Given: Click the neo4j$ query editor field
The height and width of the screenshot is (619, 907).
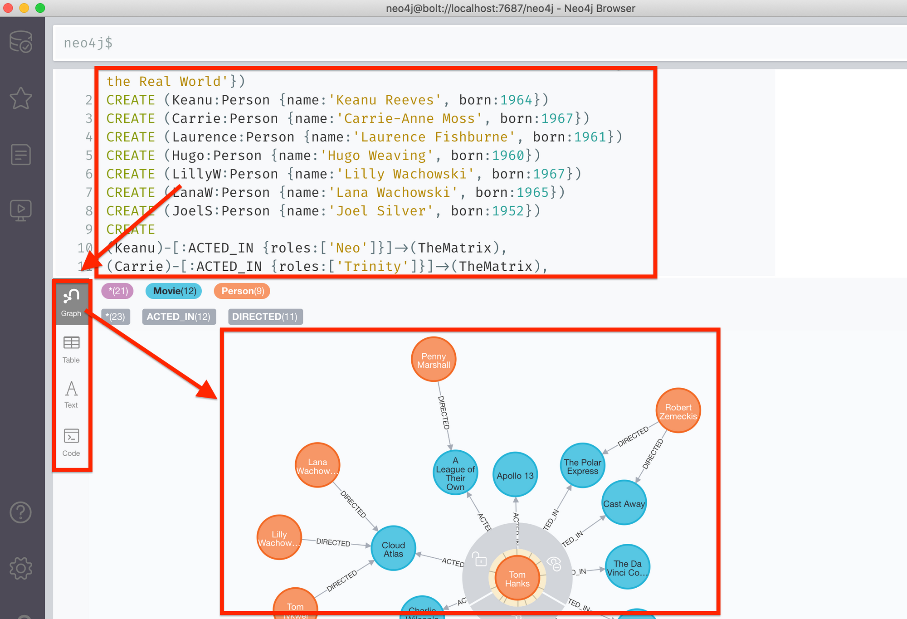Looking at the screenshot, I should [x=453, y=43].
